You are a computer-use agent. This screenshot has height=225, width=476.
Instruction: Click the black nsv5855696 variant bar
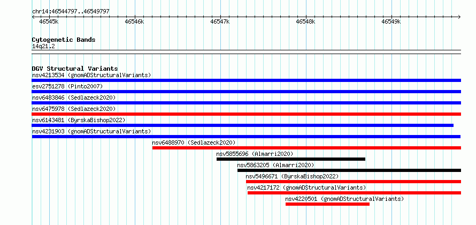click(291, 159)
